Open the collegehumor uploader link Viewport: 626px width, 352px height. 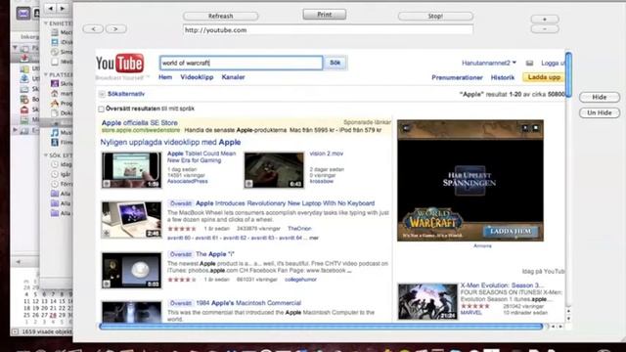click(x=300, y=280)
